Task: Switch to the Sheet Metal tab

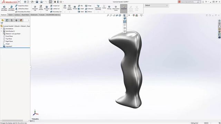Action: click(x=25, y=15)
